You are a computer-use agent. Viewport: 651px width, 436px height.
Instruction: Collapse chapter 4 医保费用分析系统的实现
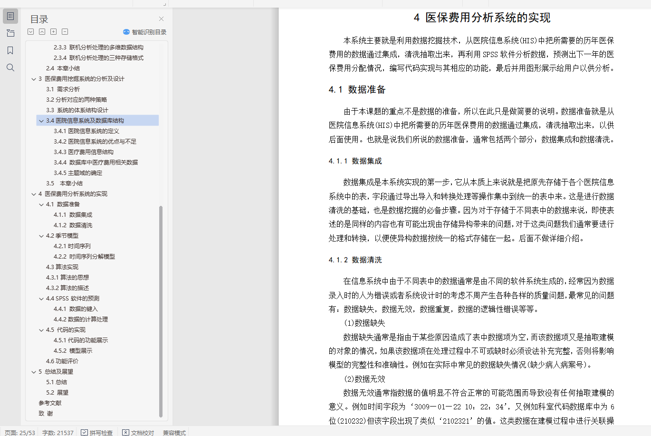click(x=34, y=194)
